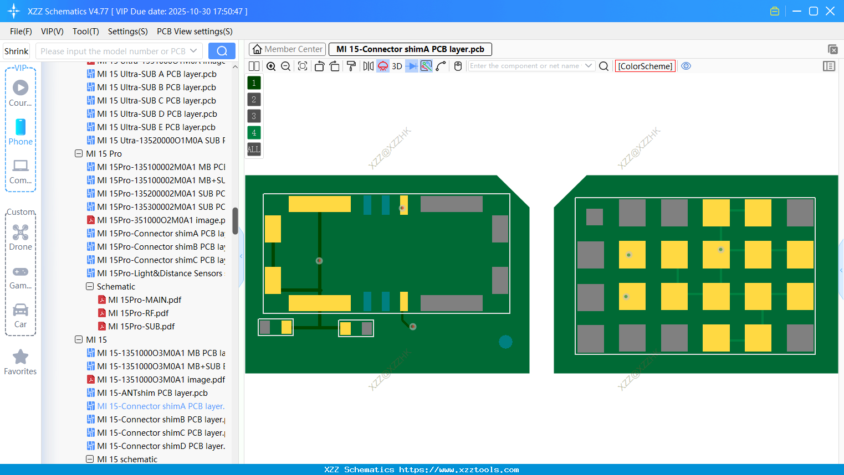Toggle the net routing display icon
The height and width of the screenshot is (475, 844).
click(426, 66)
